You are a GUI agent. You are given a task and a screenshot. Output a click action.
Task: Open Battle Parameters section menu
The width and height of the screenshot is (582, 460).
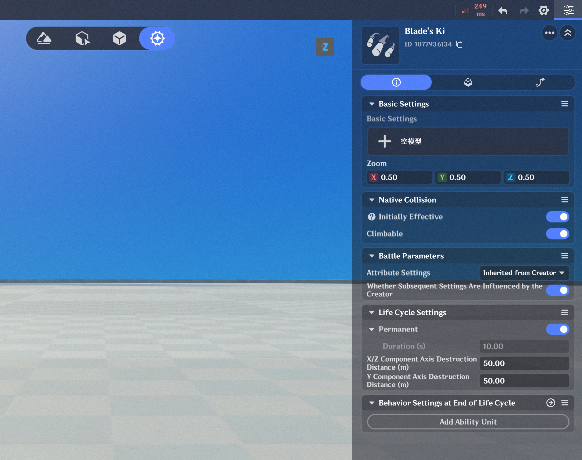[564, 256]
